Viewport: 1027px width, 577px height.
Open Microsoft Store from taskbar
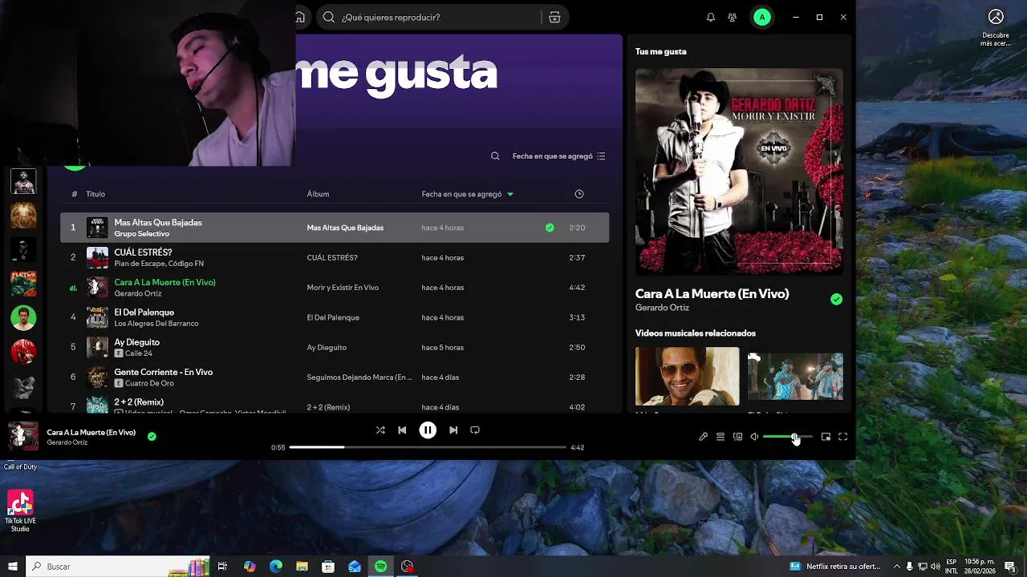click(328, 567)
